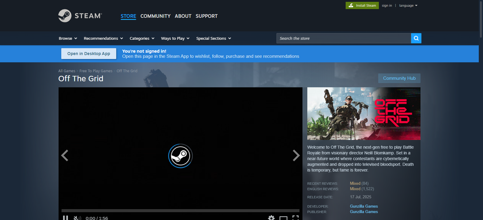
Task: Click Free To Play Games breadcrumb
Action: click(x=96, y=71)
